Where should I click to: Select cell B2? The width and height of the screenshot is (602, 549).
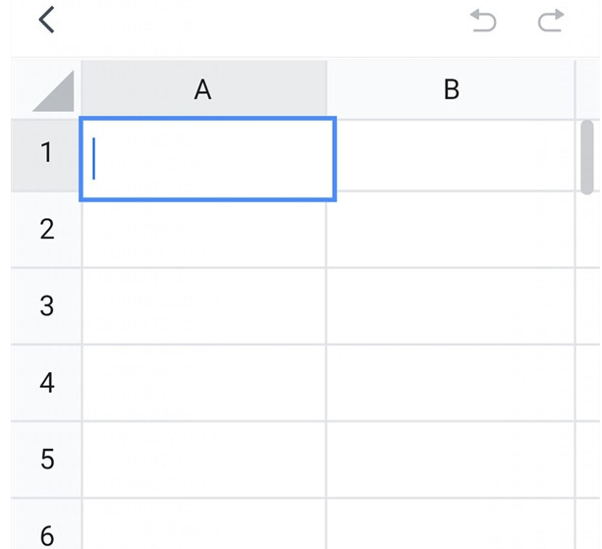tap(450, 230)
